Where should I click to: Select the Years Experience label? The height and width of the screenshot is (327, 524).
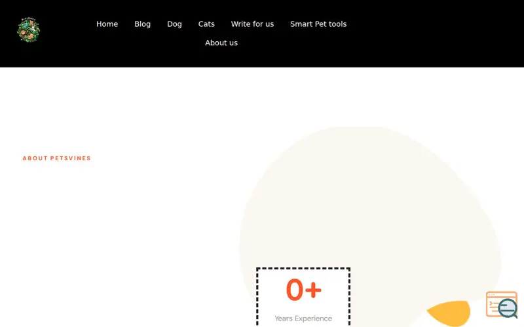pos(303,318)
